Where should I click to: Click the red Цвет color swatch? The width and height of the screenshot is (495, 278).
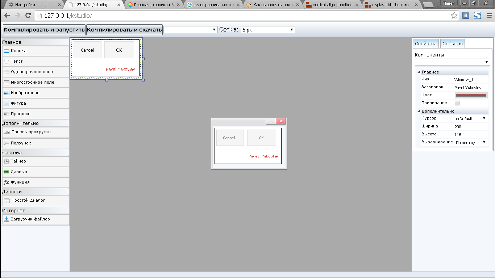coord(471,95)
